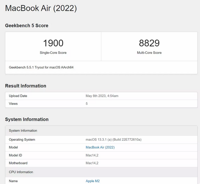
Task: Click the Result Information heading
Action: (x=26, y=86)
